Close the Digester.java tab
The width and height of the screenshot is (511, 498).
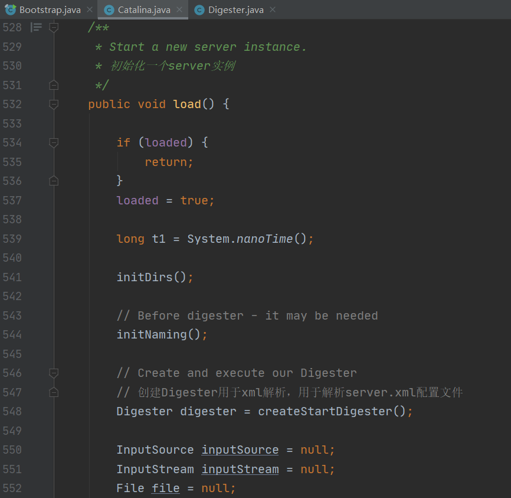point(273,10)
